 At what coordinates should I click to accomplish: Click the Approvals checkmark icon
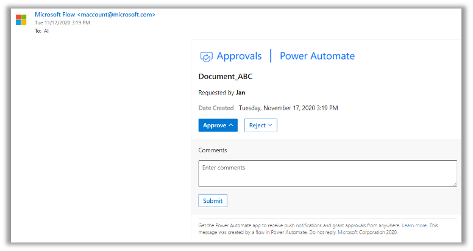coord(207,57)
